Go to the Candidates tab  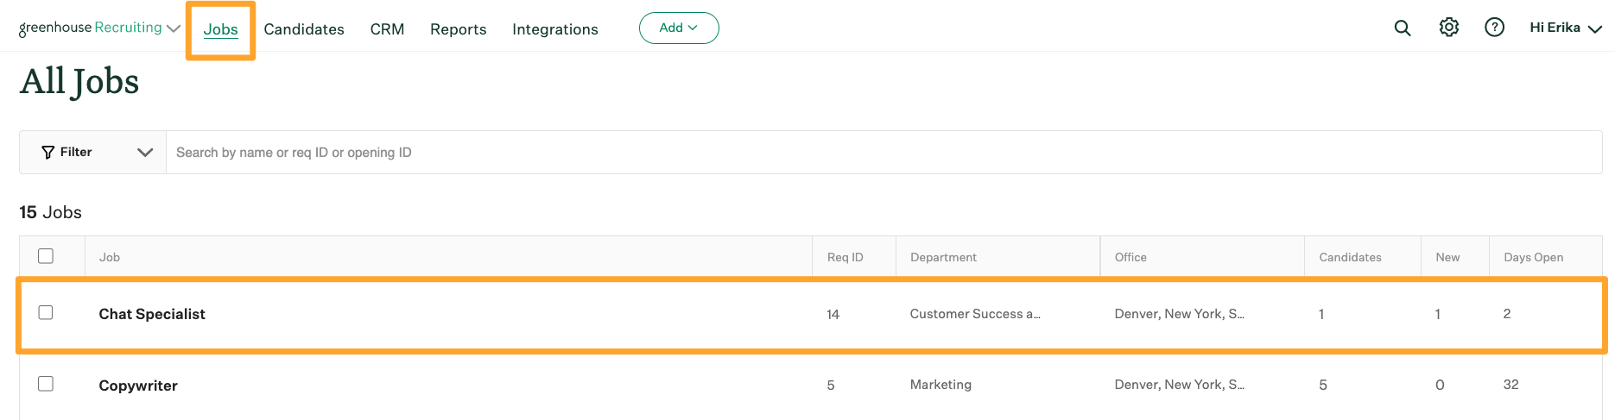tap(304, 29)
